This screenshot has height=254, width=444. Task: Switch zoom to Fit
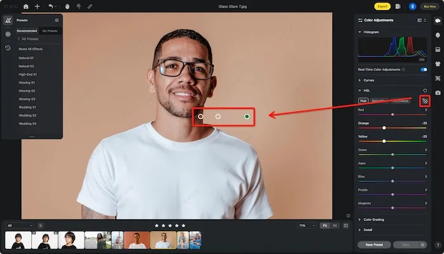325,225
